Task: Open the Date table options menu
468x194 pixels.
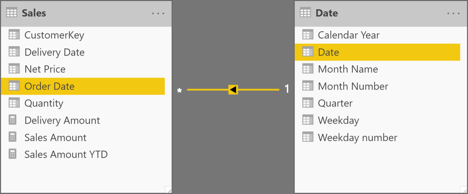Action: click(453, 13)
